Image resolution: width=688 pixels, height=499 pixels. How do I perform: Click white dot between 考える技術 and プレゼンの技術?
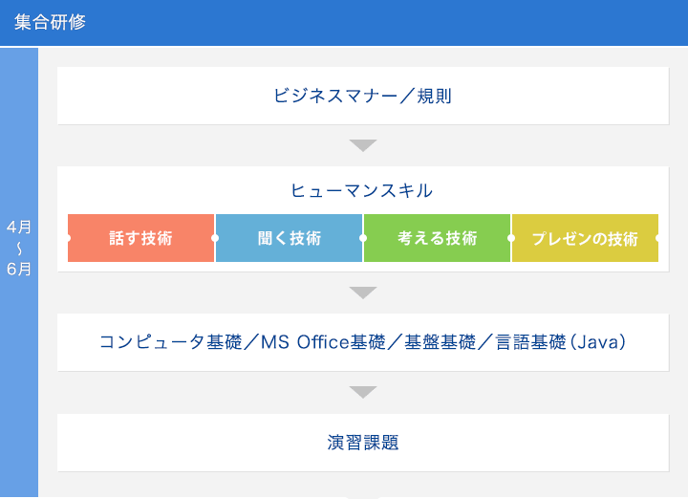point(511,238)
